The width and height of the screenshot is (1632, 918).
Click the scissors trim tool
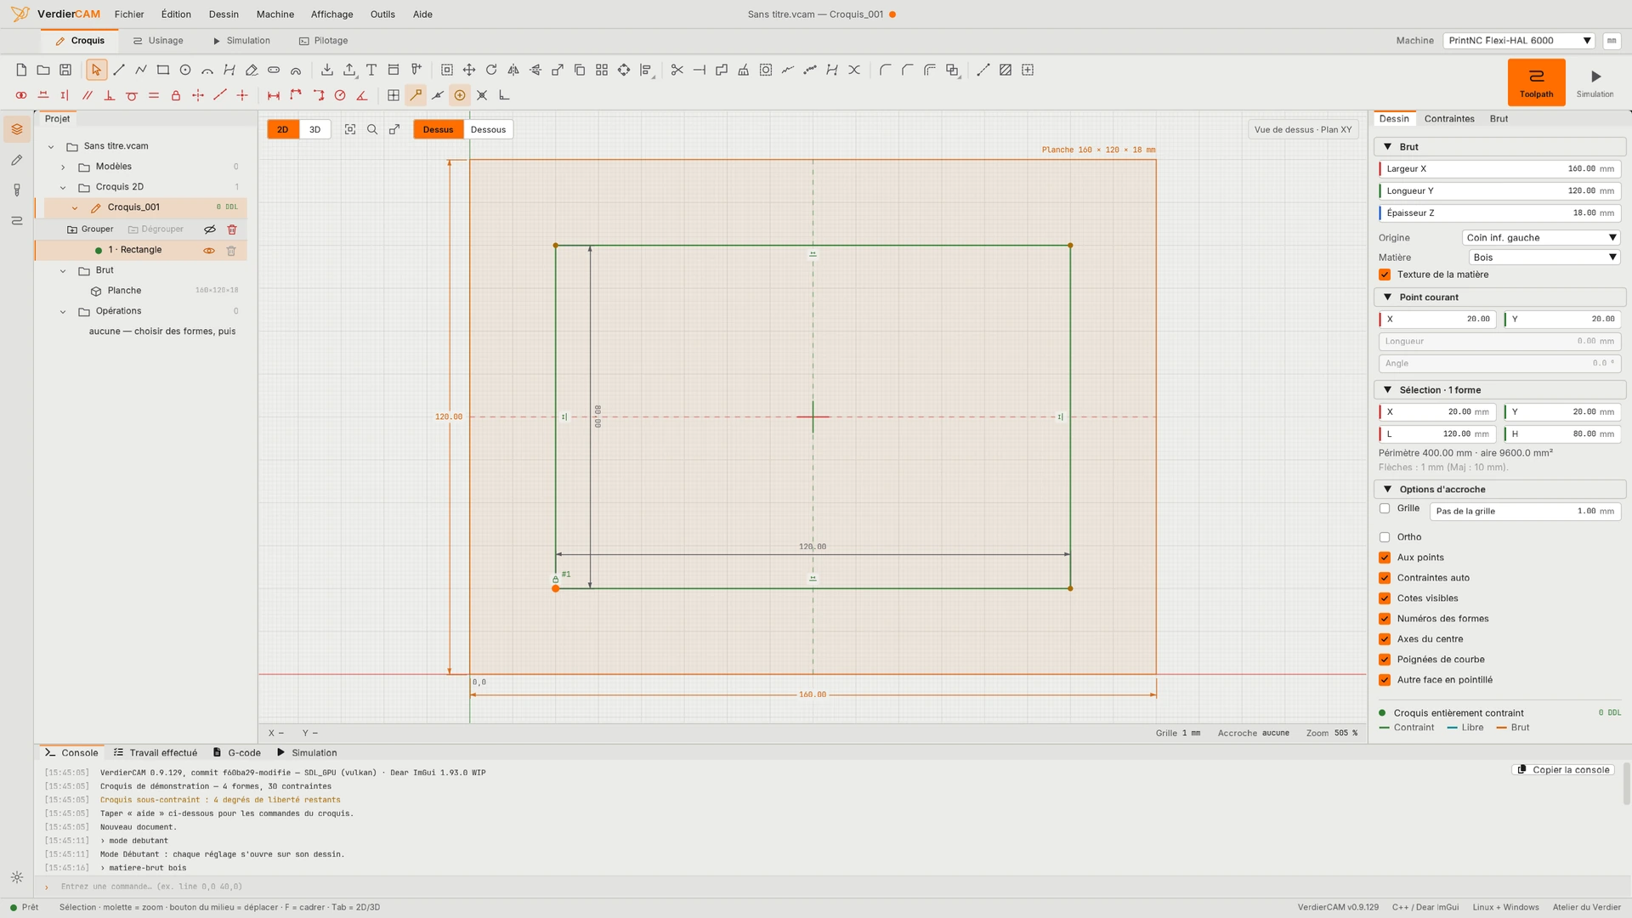(x=677, y=71)
